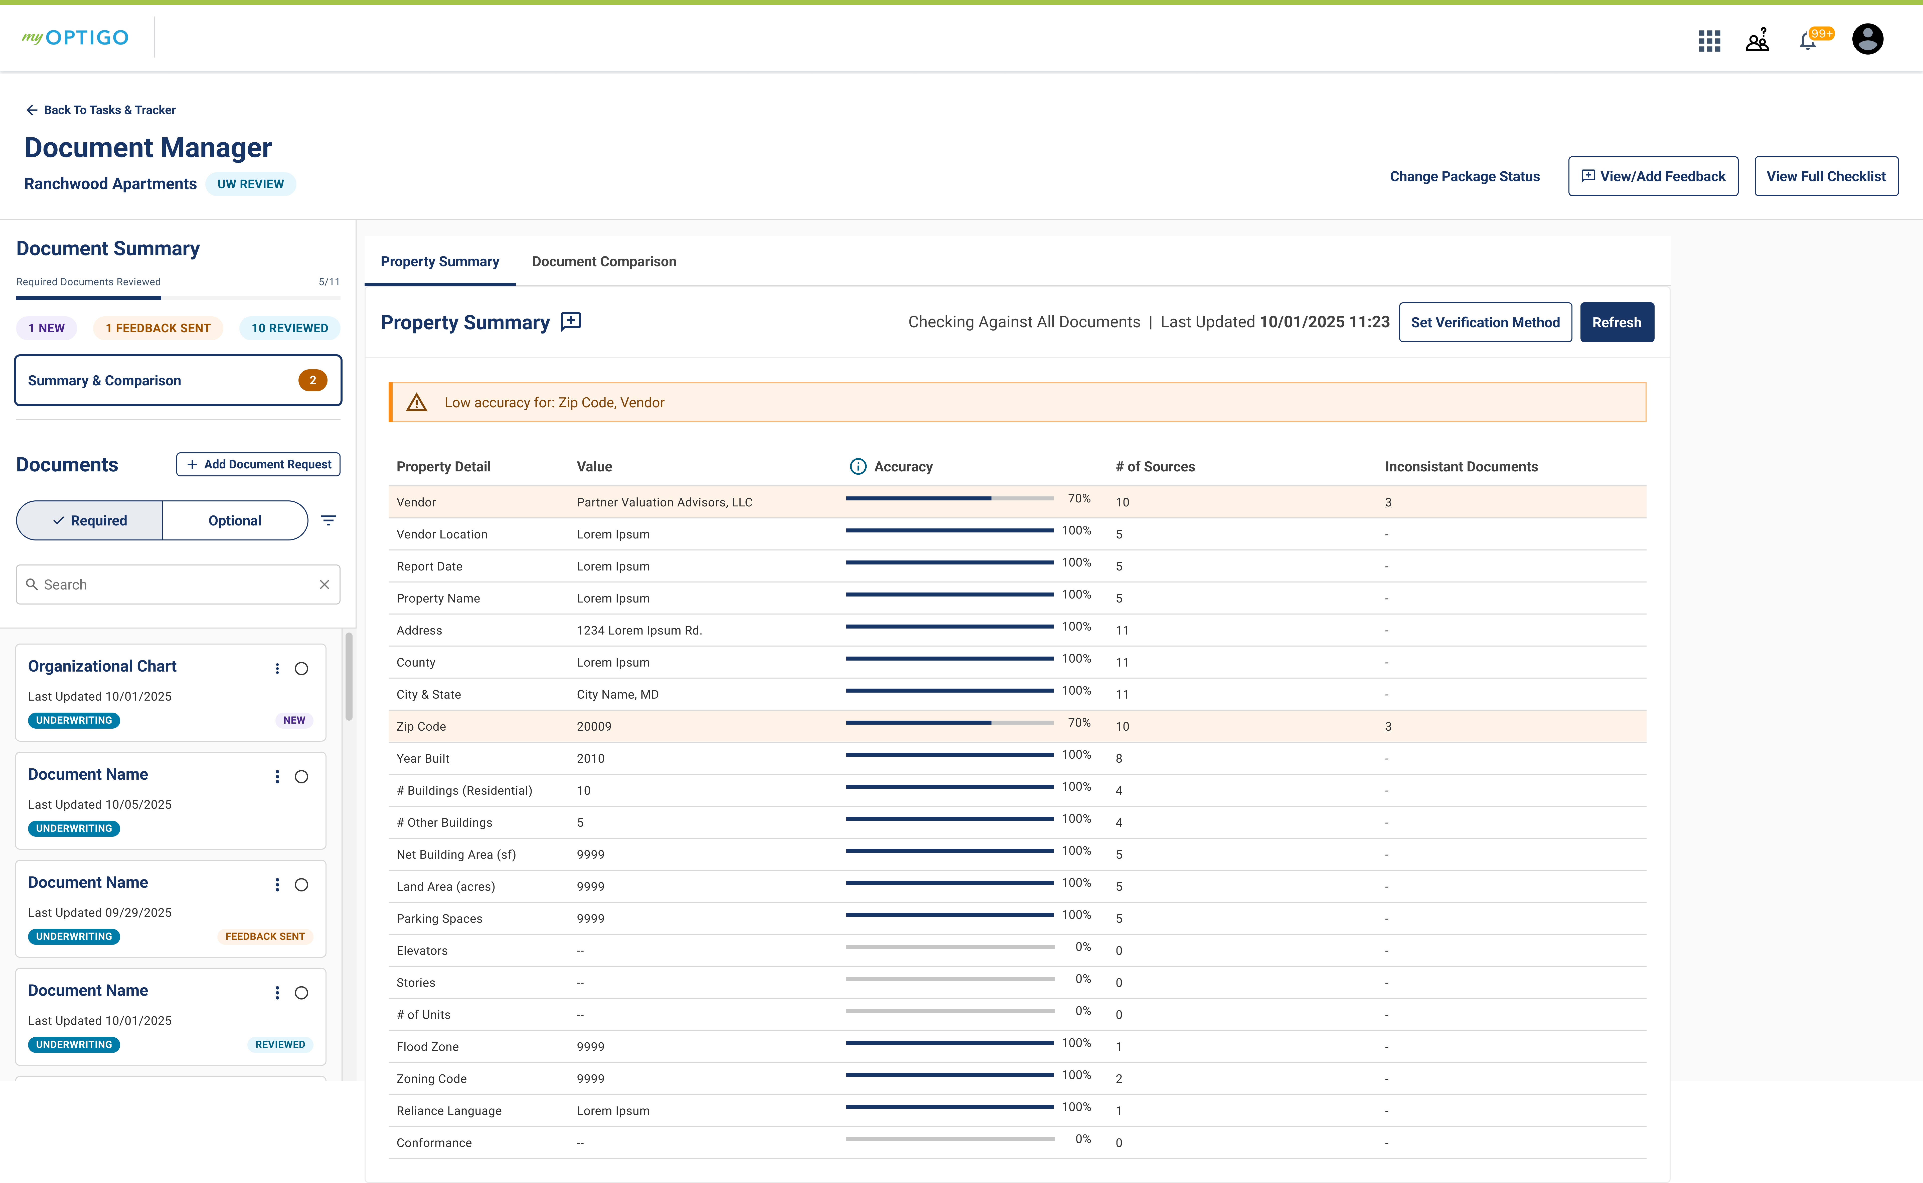Open three-dot menu for the REVIEWED document card
The image size is (1923, 1183).
(x=277, y=993)
